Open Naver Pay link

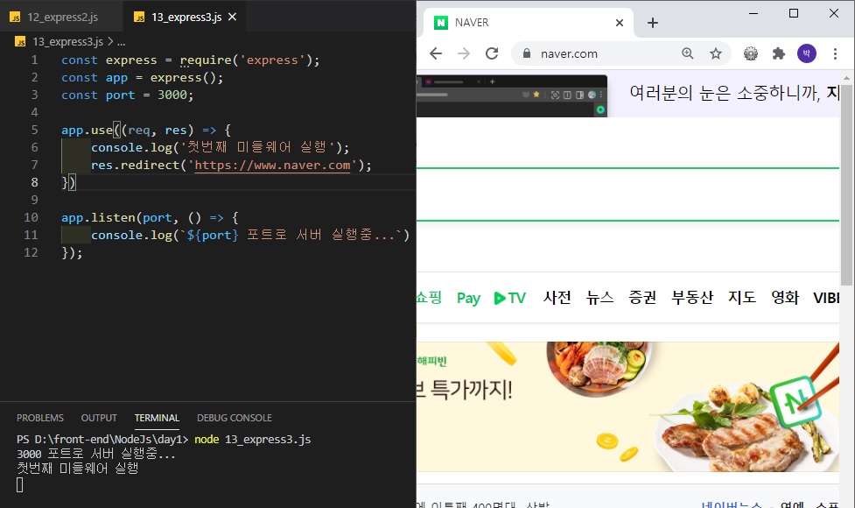(468, 298)
